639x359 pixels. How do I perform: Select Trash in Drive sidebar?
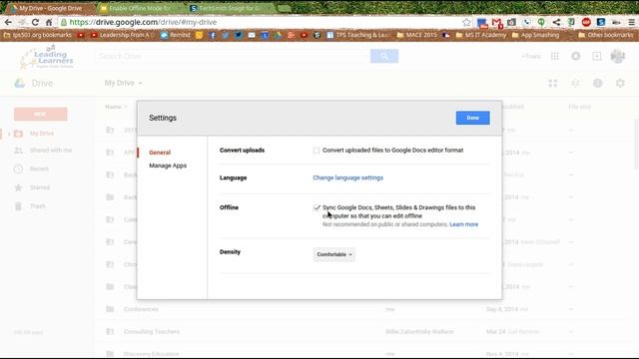pyautogui.click(x=38, y=206)
